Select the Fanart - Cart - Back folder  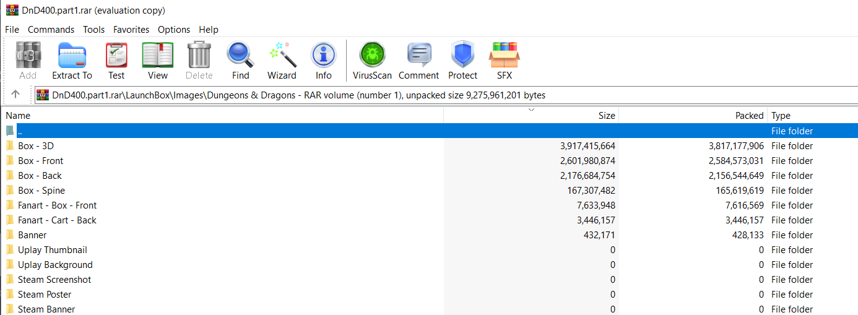57,220
